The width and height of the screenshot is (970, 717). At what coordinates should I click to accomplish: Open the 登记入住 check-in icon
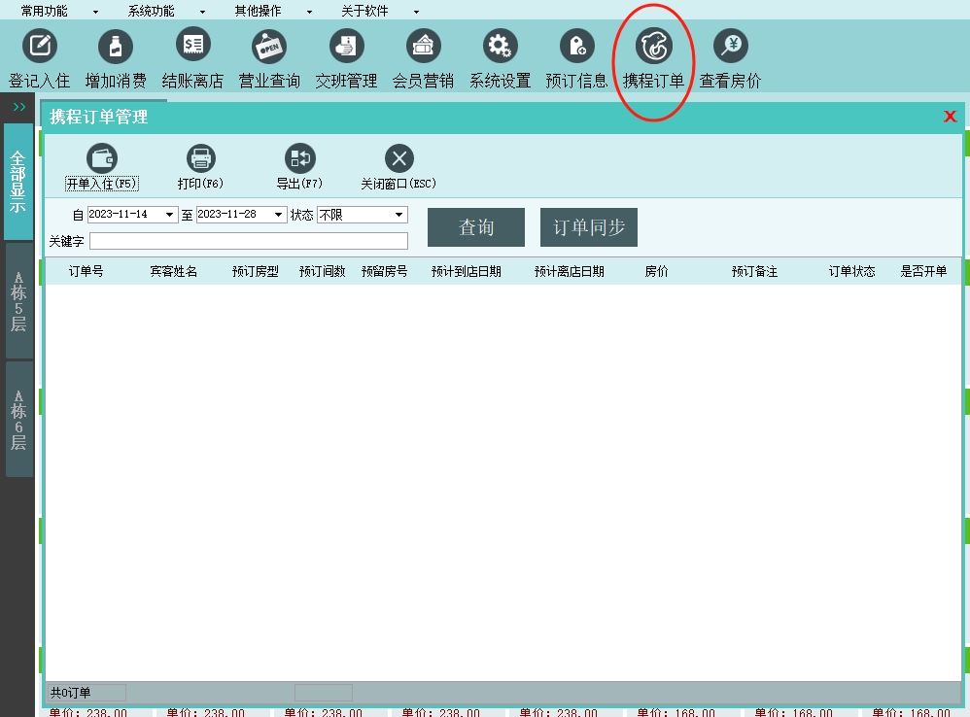[x=40, y=46]
